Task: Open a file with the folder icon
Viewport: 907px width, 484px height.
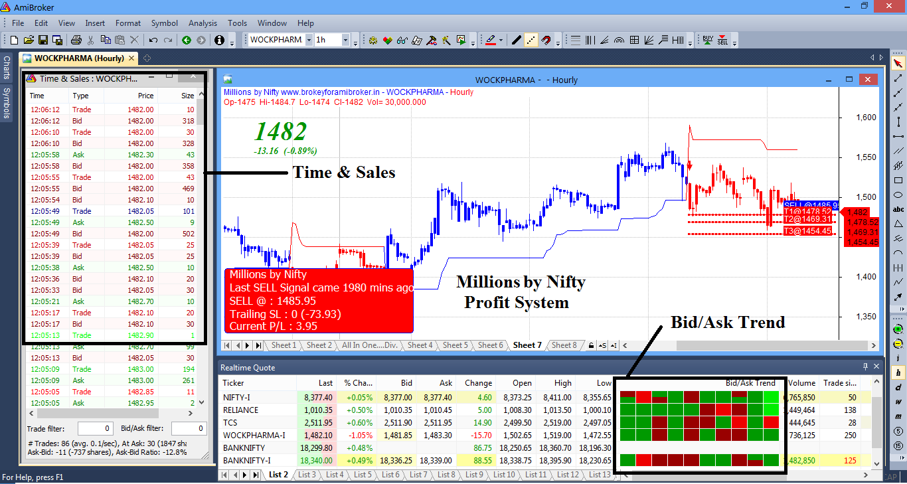Action: (x=28, y=40)
